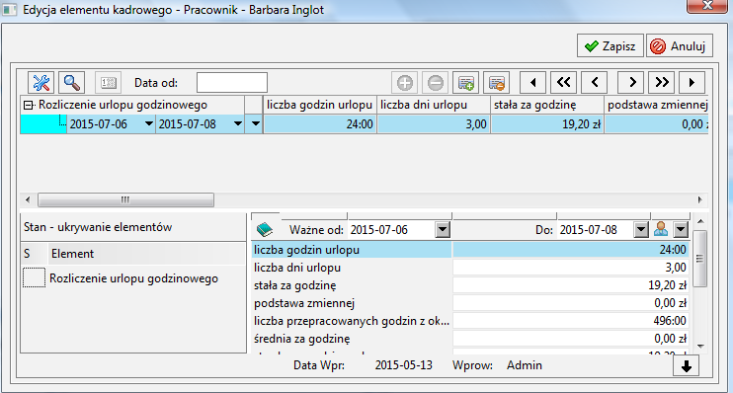Click the add row icon with green plus

pyautogui.click(x=466, y=83)
